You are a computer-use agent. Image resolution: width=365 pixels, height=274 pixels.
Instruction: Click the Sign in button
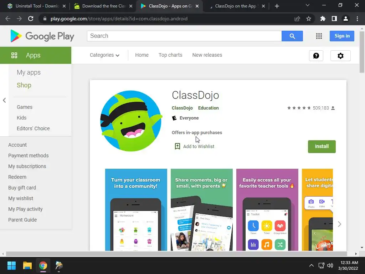tap(342, 36)
